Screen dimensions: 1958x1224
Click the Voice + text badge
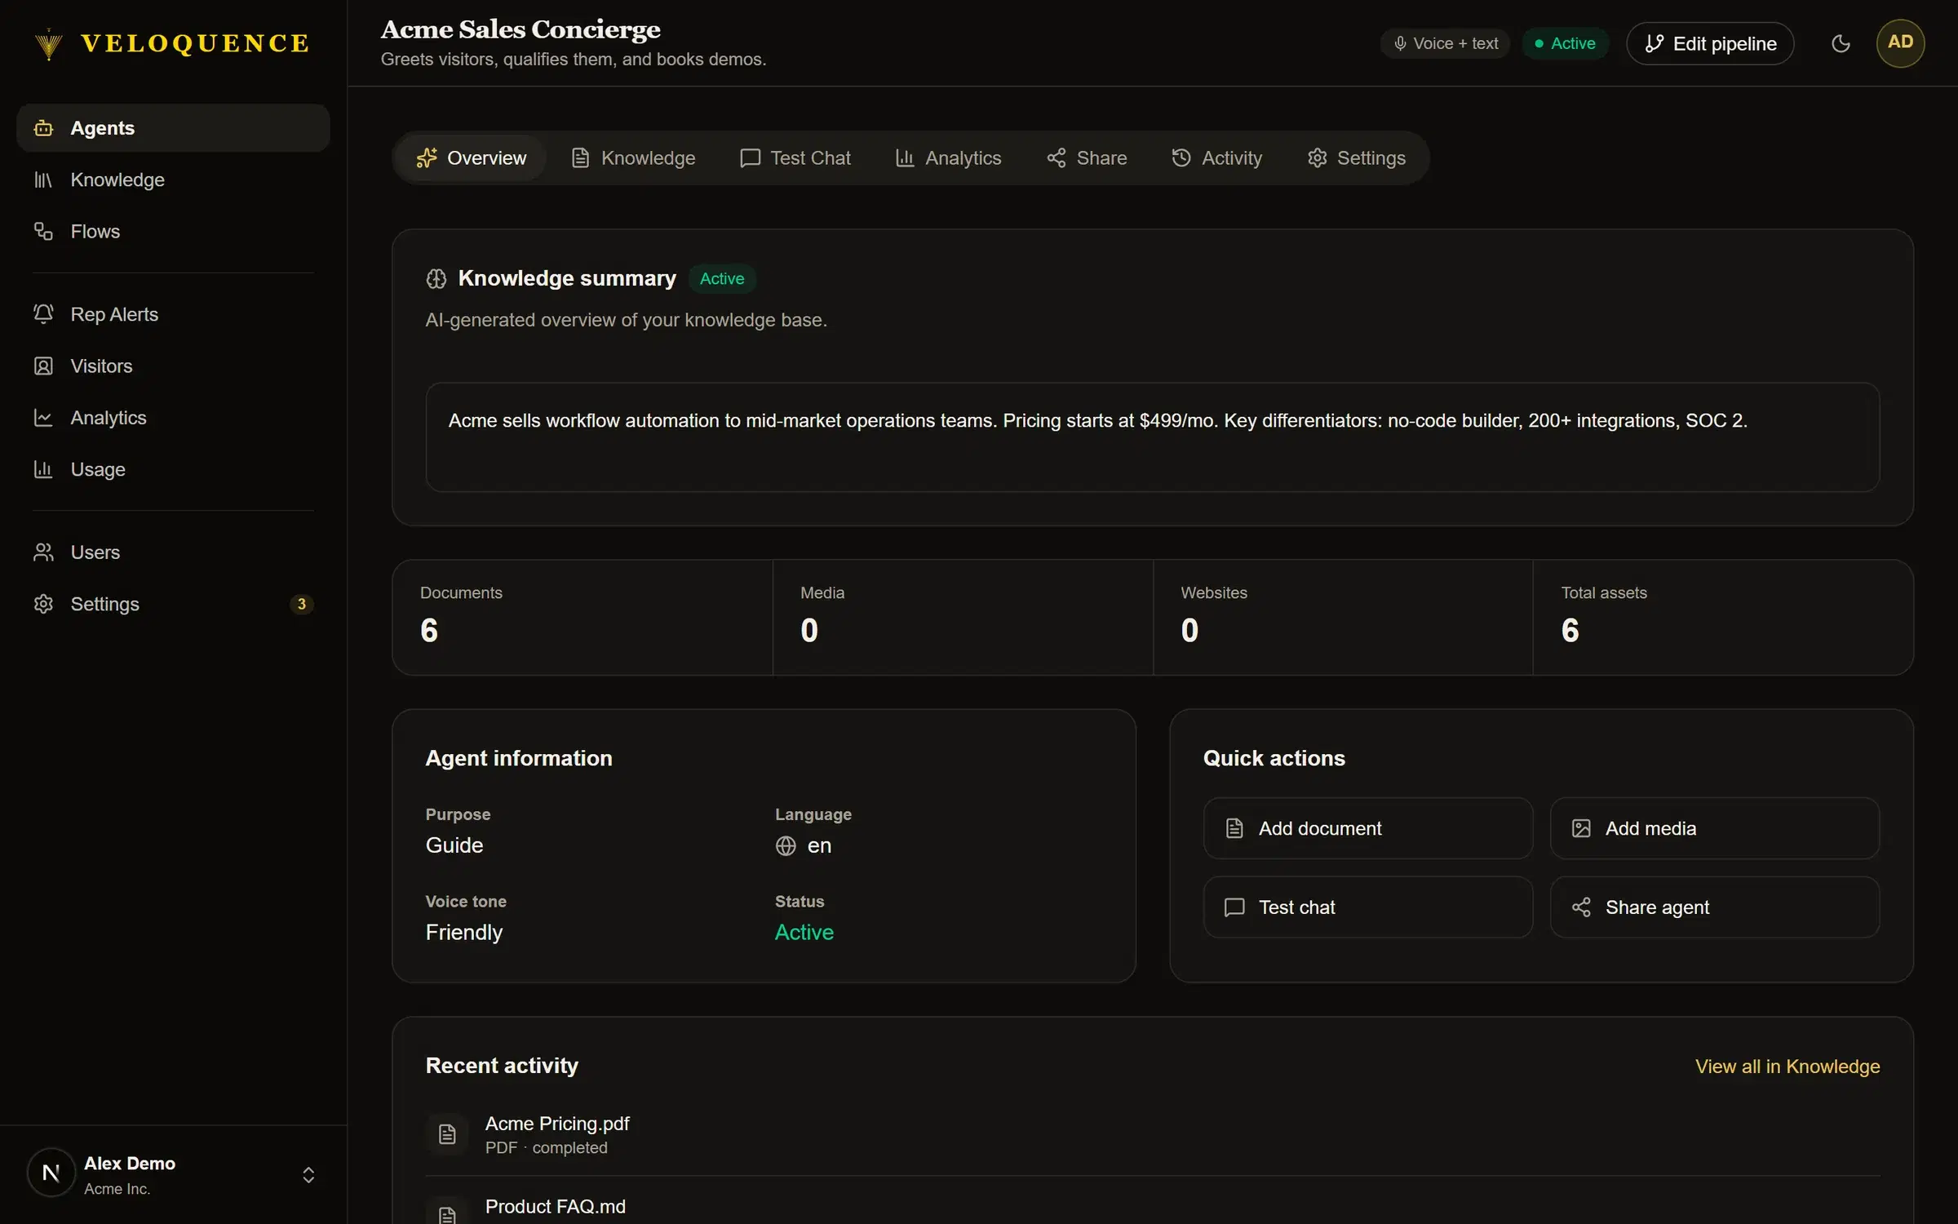pyautogui.click(x=1445, y=43)
